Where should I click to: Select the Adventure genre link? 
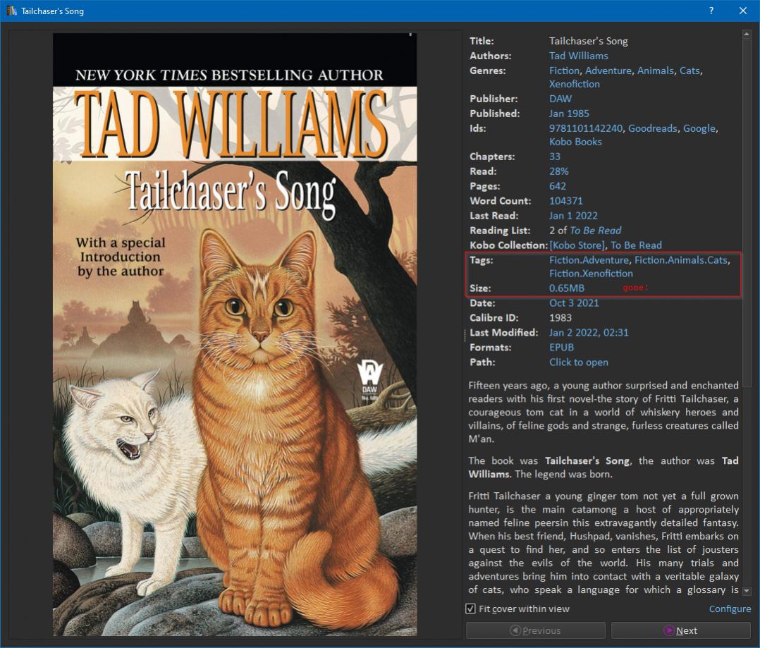pyautogui.click(x=608, y=71)
